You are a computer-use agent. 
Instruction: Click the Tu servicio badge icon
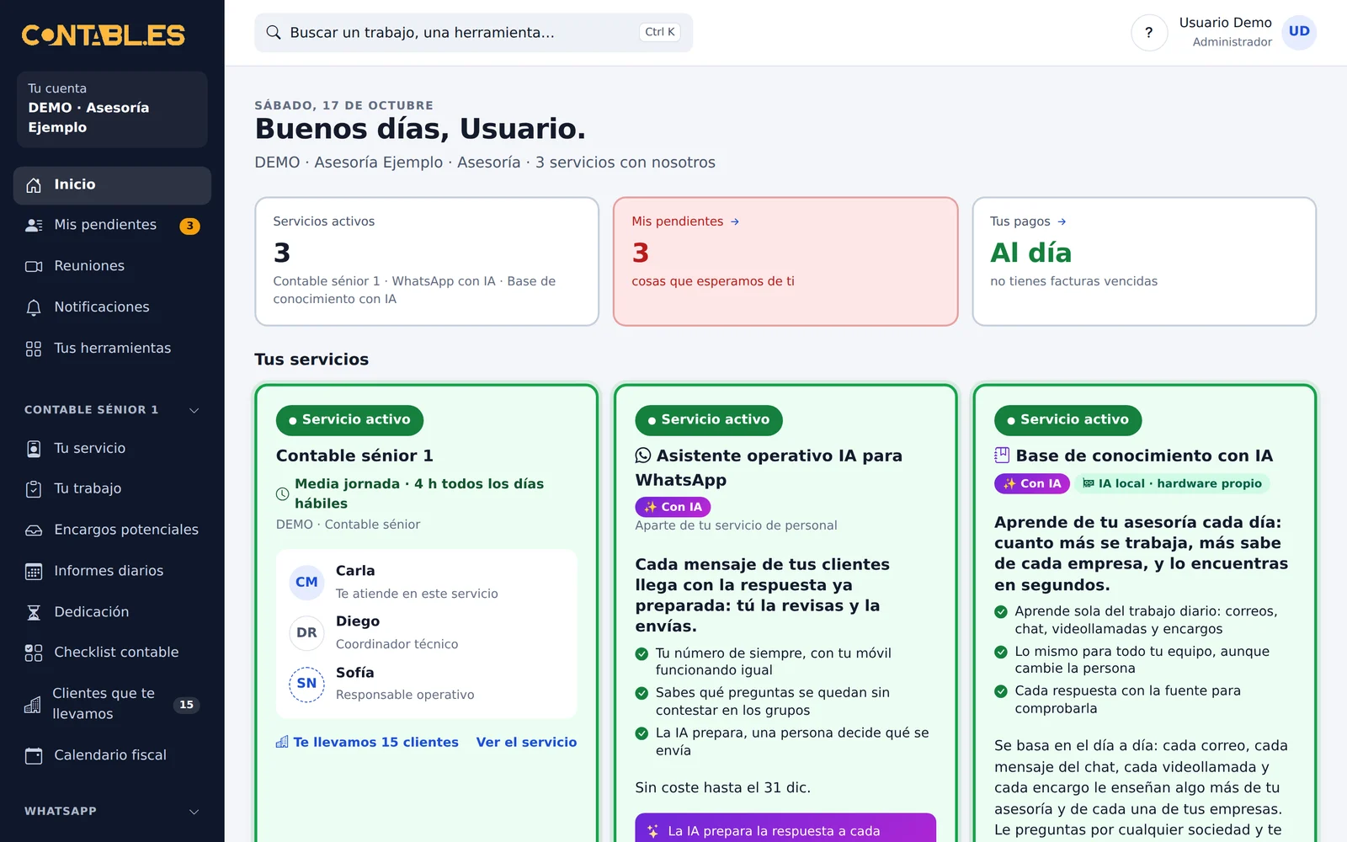click(x=34, y=449)
